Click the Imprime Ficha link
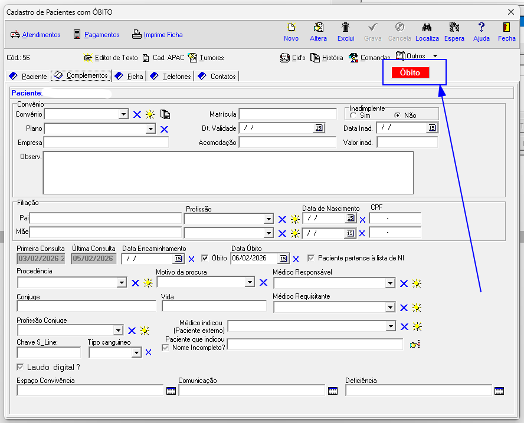The image size is (524, 423). coord(163,35)
